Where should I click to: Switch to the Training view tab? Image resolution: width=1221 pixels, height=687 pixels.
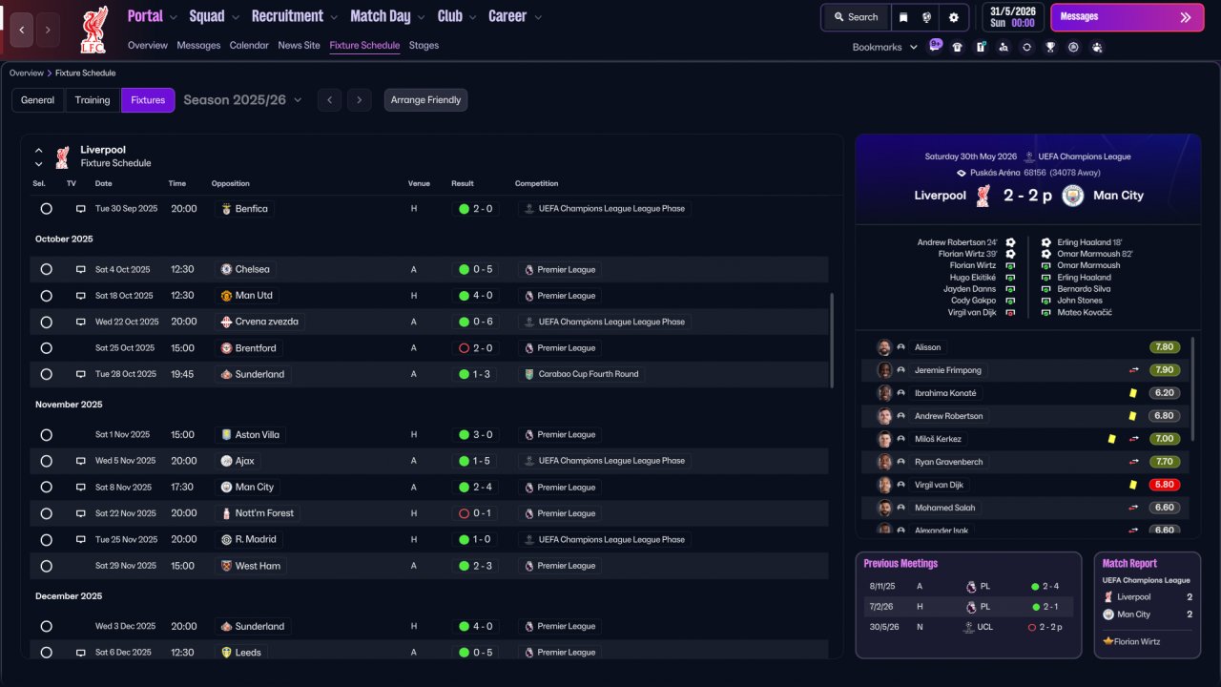[x=93, y=100]
